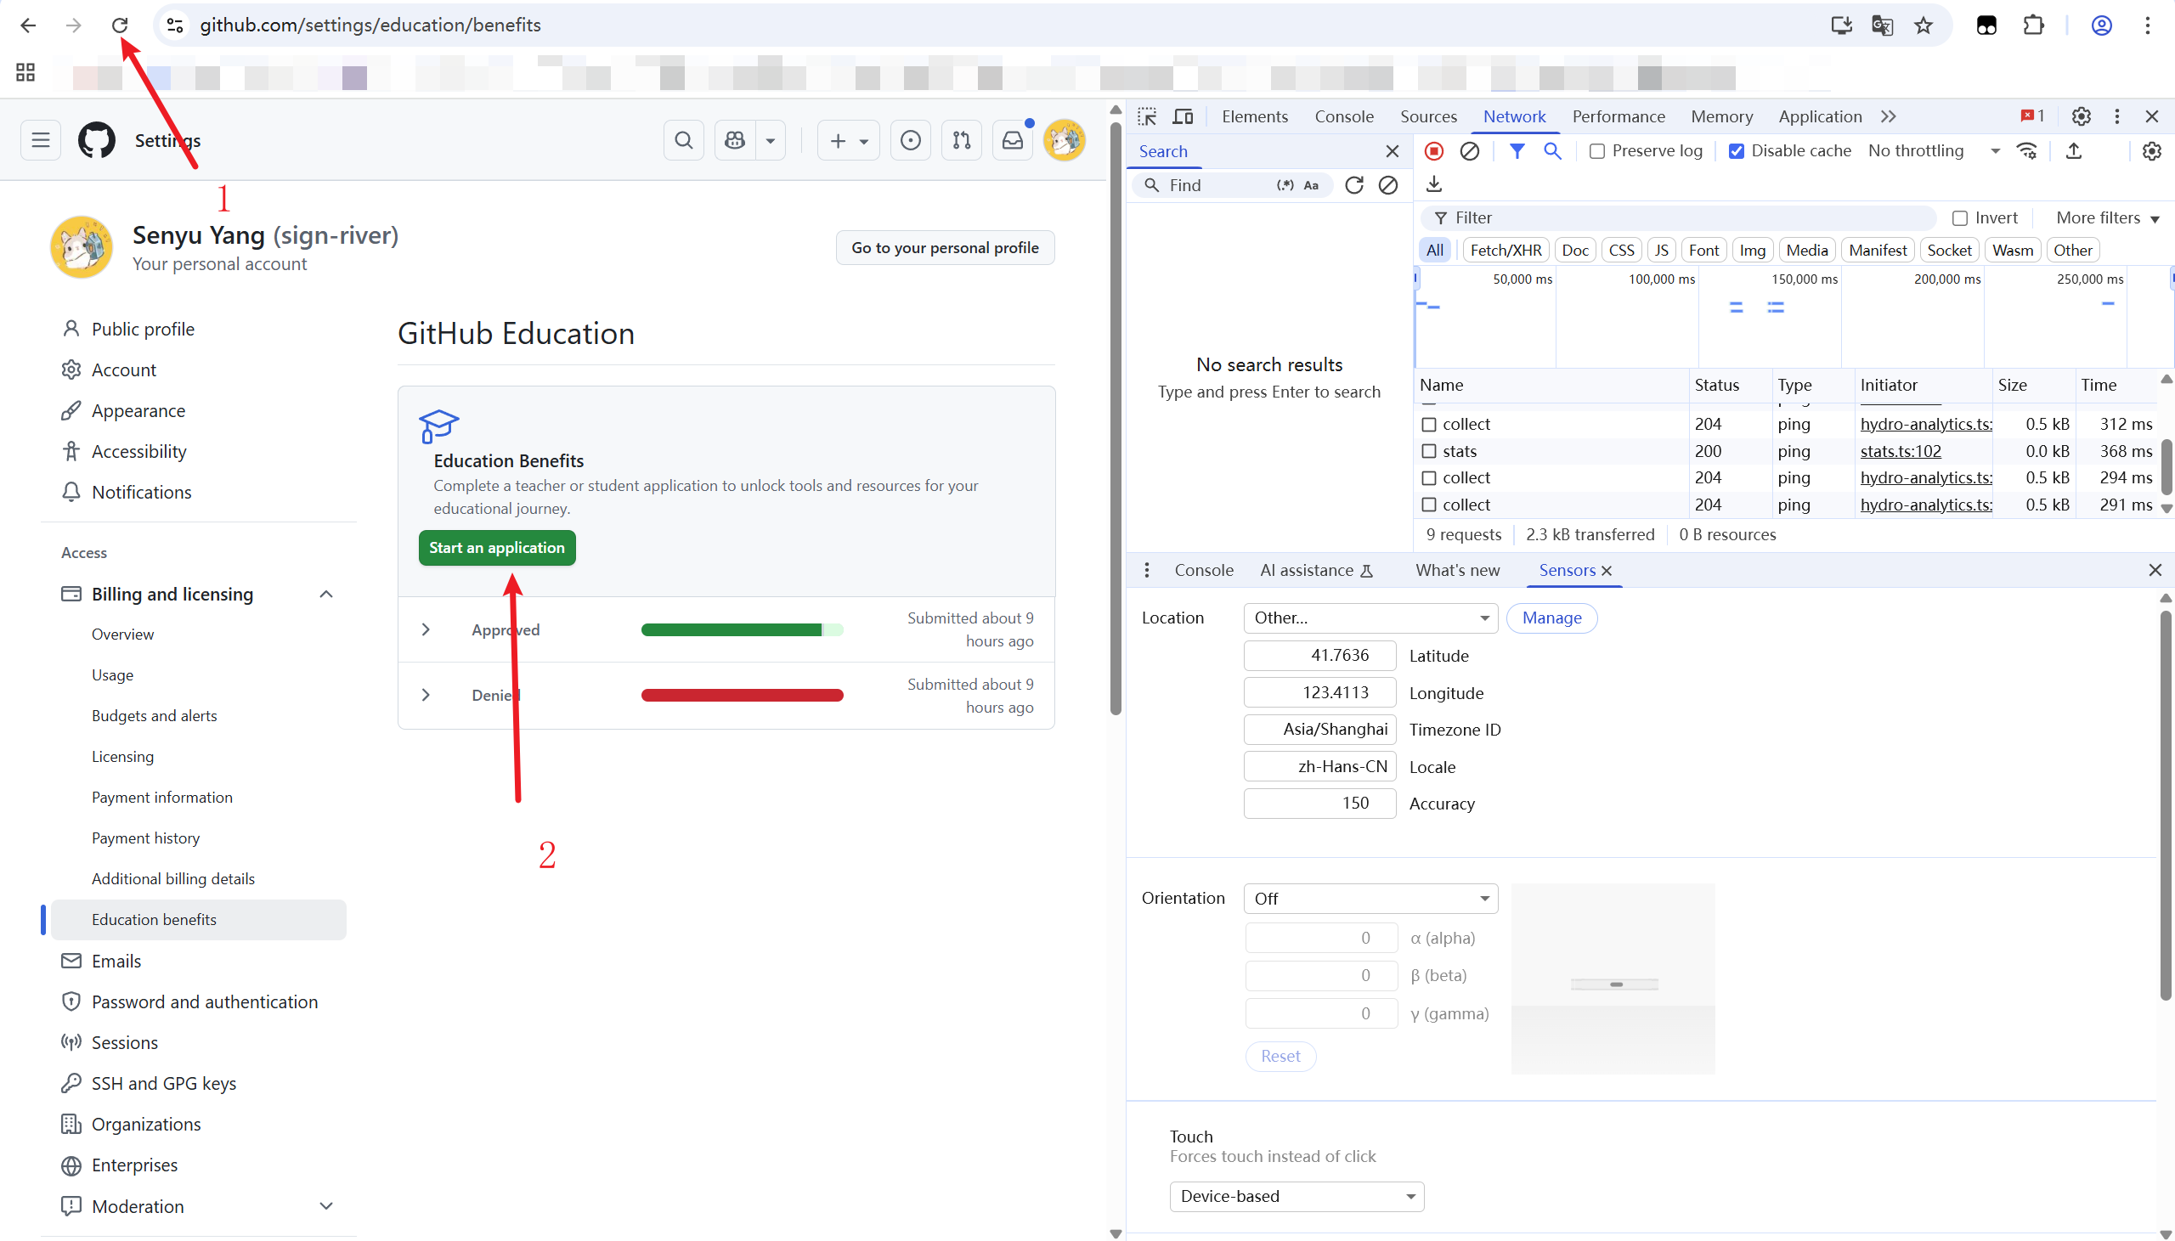Open the Orientation dropdown
The image size is (2175, 1241).
point(1370,899)
